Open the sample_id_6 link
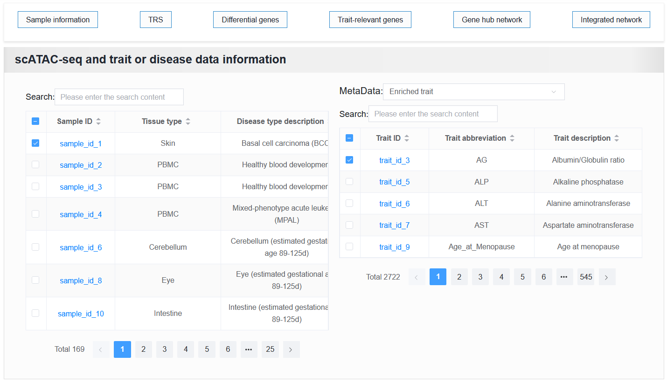667x383 pixels. point(81,247)
